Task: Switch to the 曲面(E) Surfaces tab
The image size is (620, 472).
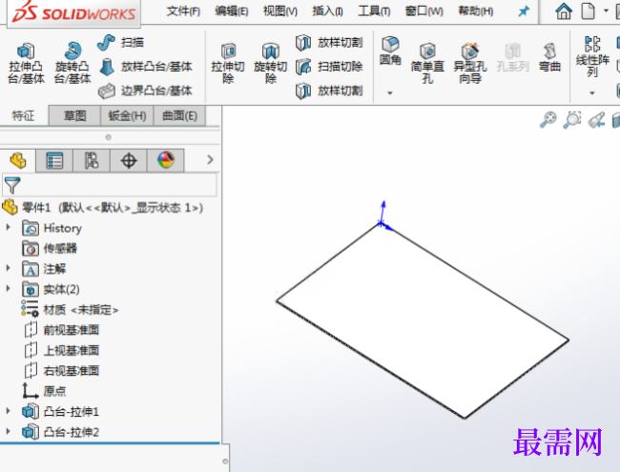Action: point(180,115)
